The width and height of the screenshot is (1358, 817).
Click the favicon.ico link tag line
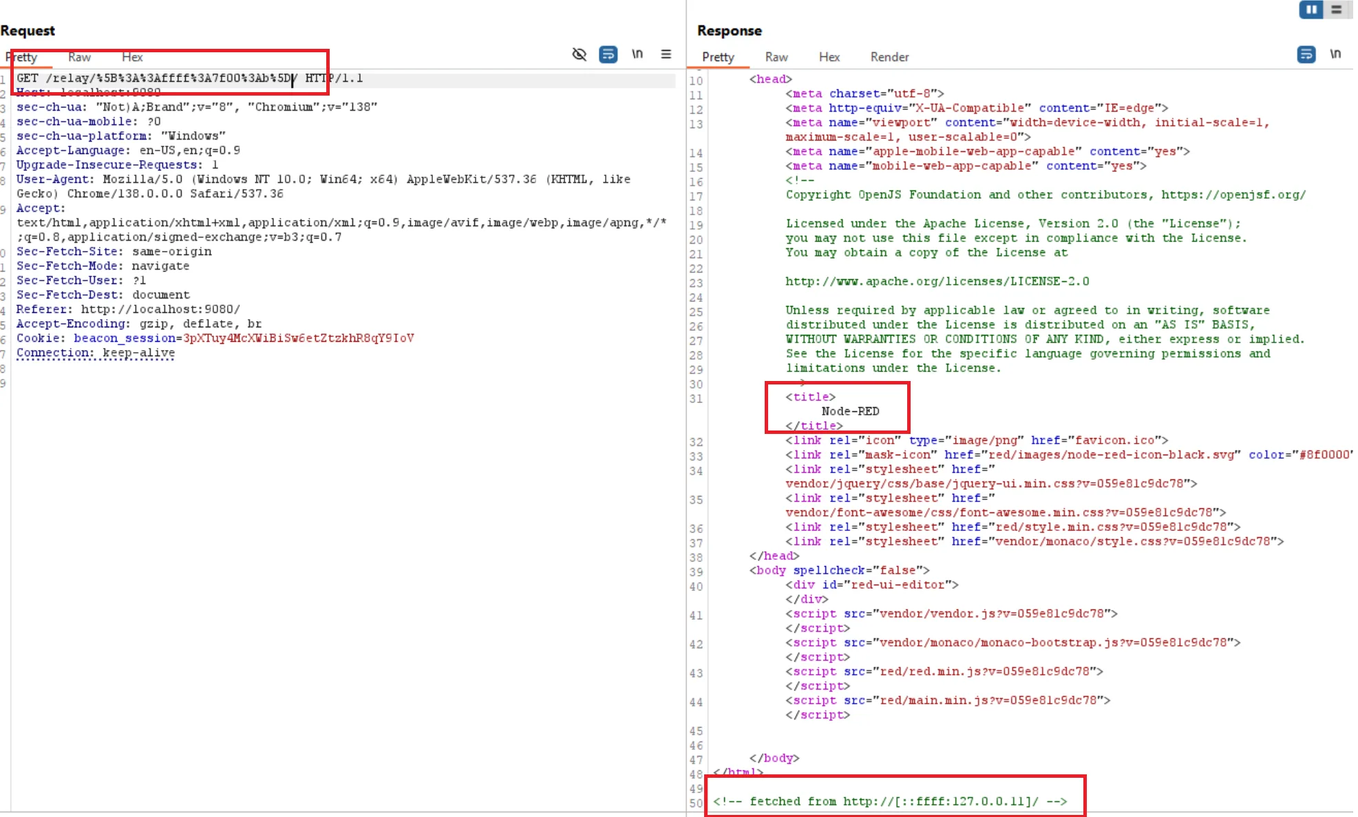point(977,440)
